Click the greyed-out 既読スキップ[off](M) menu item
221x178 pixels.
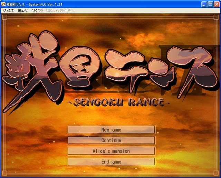coord(59,11)
